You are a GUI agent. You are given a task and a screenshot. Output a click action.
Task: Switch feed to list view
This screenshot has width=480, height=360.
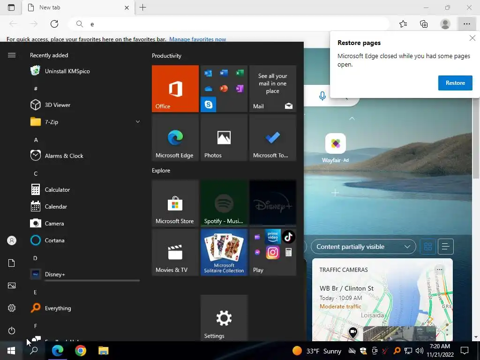tap(445, 247)
